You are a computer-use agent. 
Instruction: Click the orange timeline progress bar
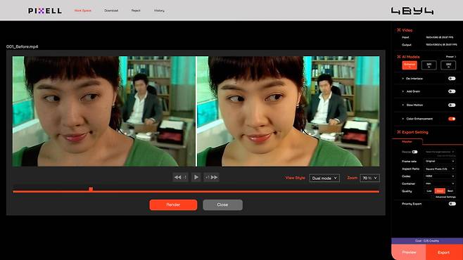click(x=196, y=192)
